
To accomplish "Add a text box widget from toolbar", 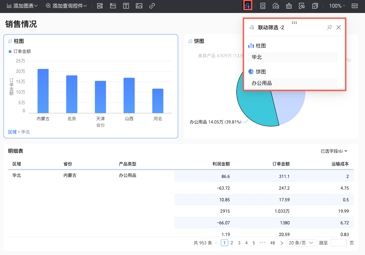I will coord(126,6).
